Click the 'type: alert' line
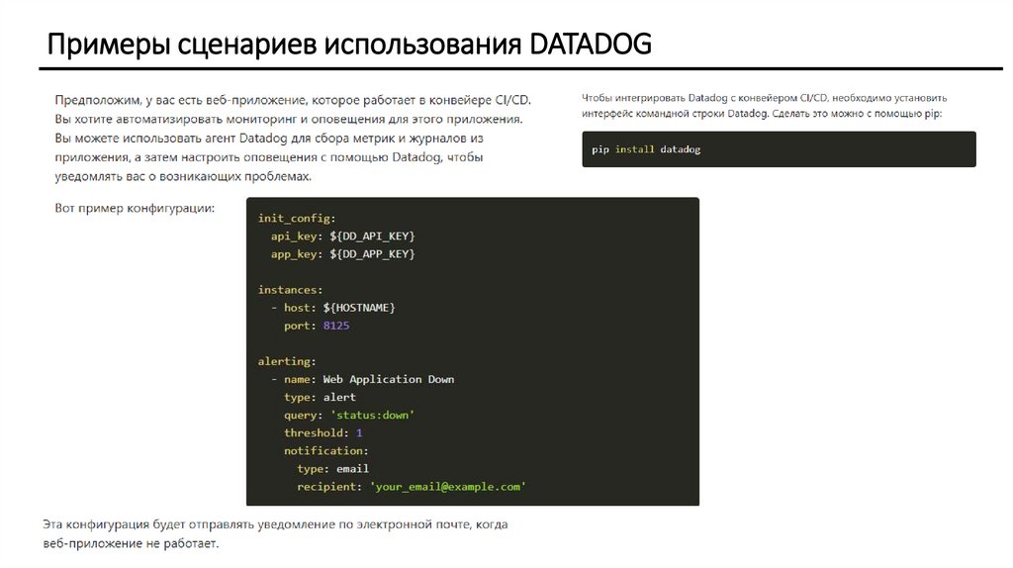This screenshot has width=1013, height=568. click(x=320, y=398)
